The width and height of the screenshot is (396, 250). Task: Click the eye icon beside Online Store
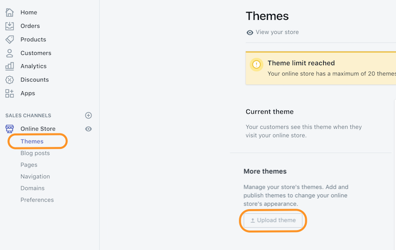[88, 129]
